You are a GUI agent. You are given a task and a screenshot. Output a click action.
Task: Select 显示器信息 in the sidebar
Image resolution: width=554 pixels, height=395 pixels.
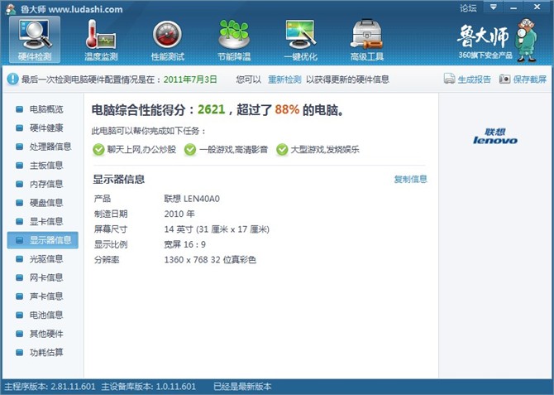(43, 240)
